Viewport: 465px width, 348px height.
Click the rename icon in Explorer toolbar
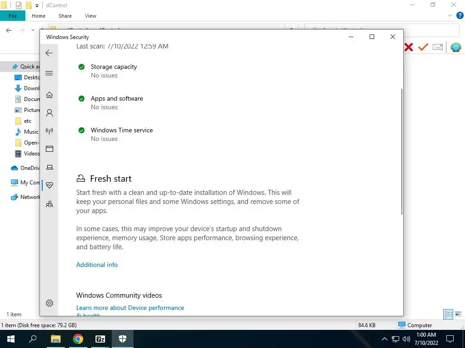pos(438,47)
